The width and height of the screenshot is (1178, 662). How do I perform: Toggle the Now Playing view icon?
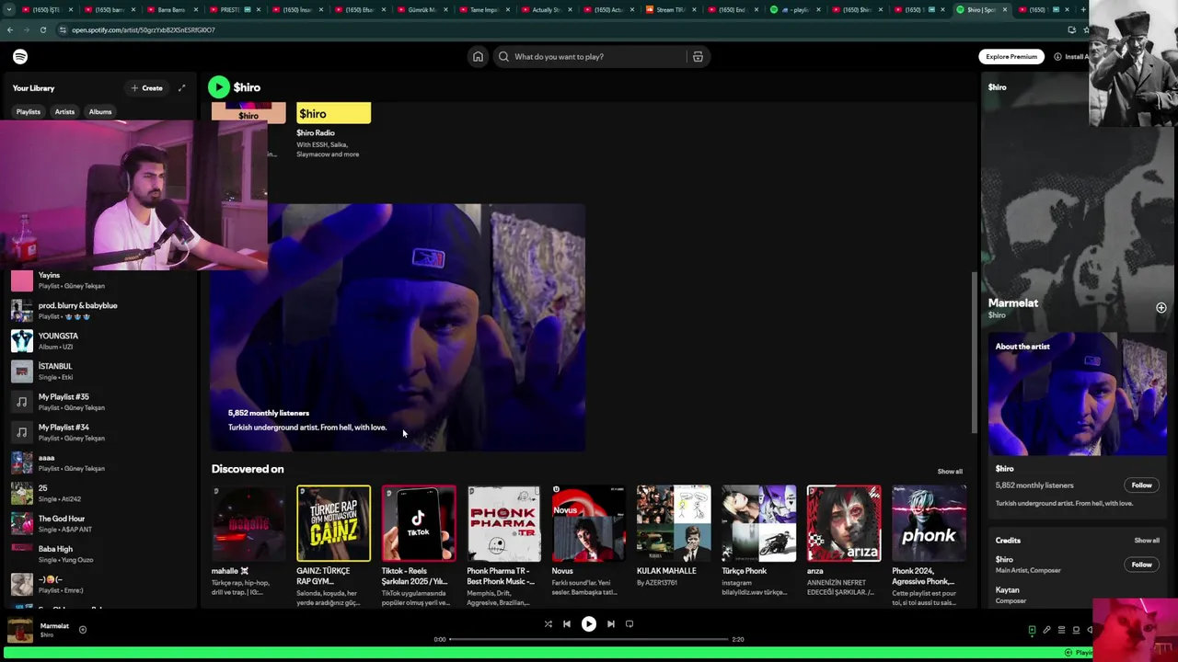[1032, 630]
